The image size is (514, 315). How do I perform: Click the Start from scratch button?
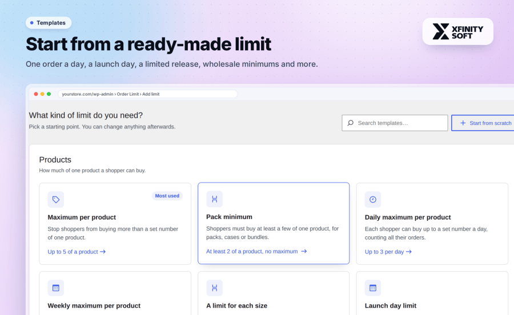click(483, 123)
